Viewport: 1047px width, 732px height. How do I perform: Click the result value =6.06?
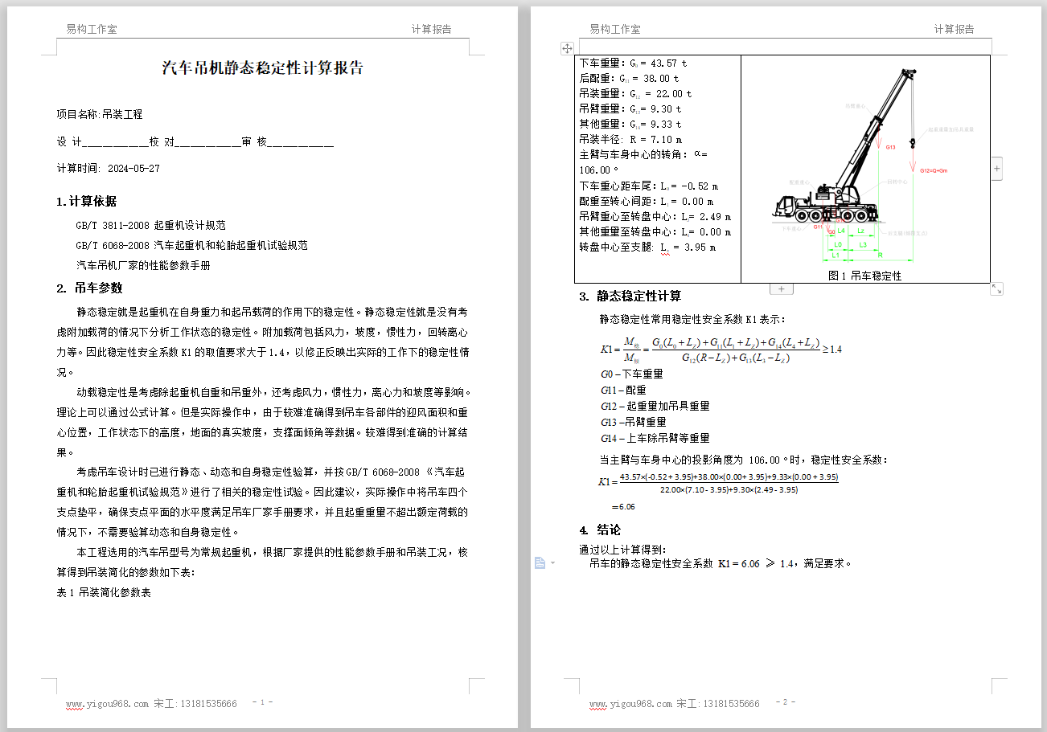pos(623,507)
